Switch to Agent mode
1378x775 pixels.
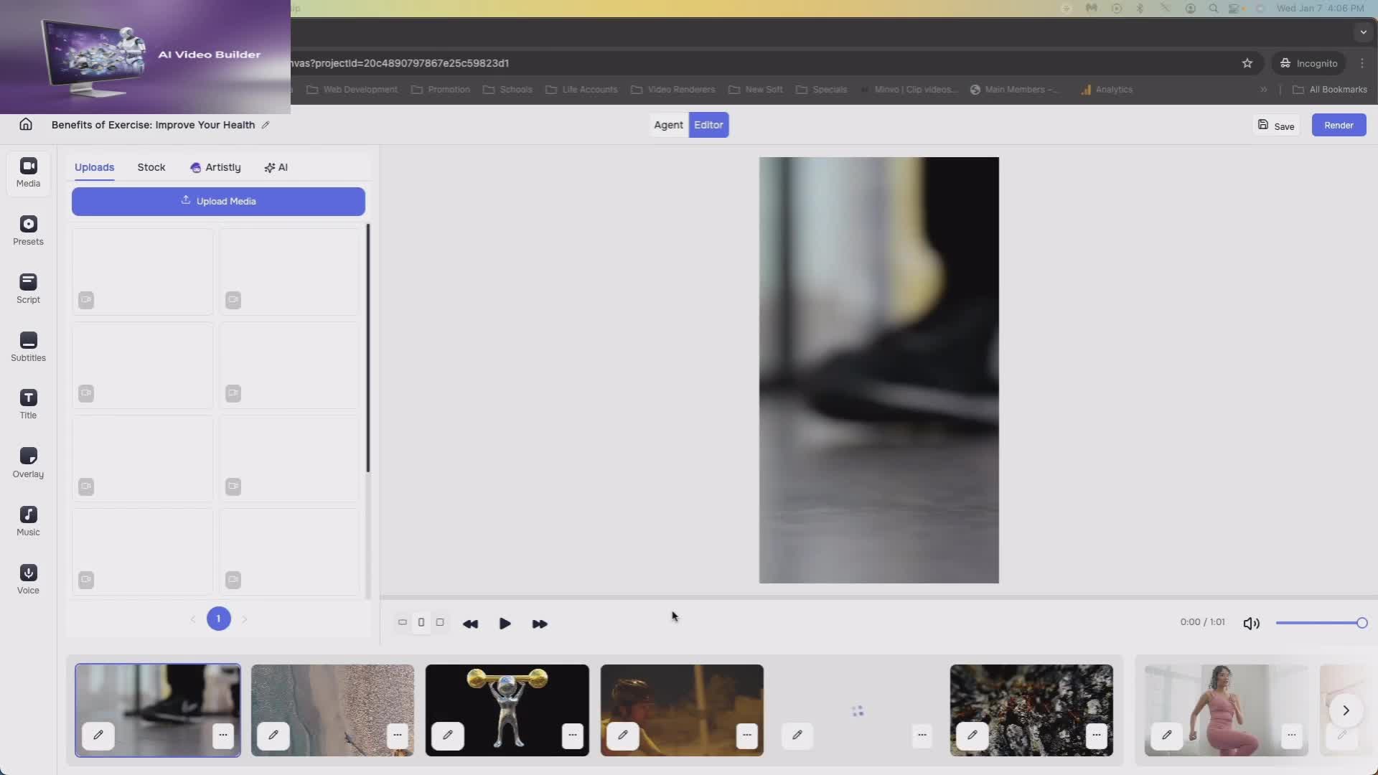point(668,125)
